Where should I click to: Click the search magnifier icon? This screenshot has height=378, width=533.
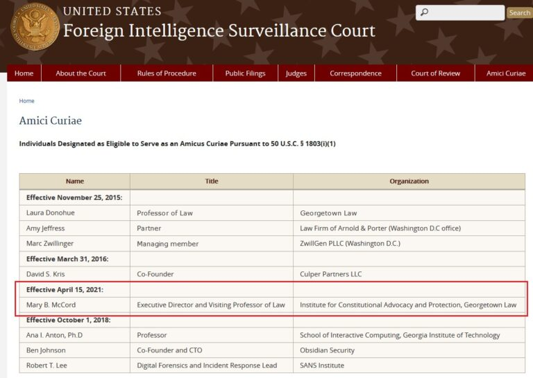(424, 12)
